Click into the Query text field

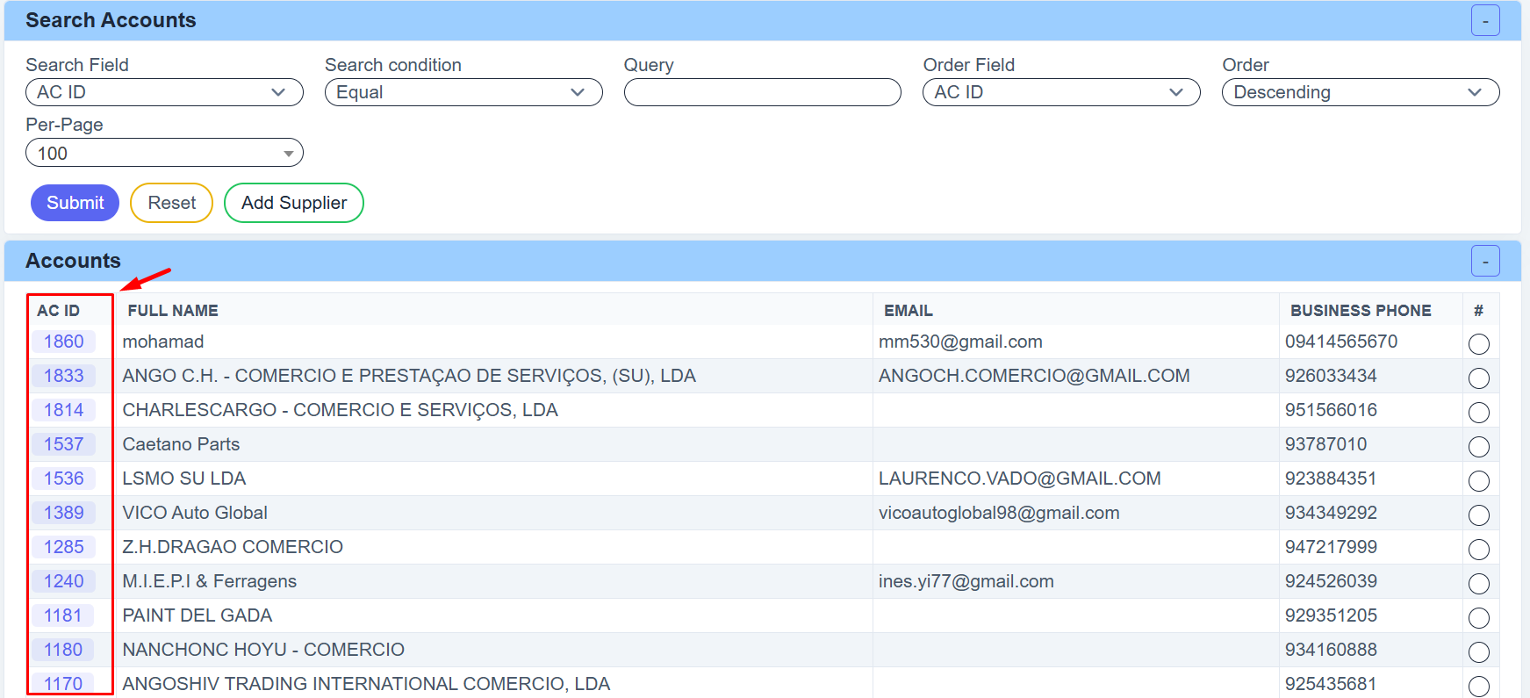[x=762, y=92]
